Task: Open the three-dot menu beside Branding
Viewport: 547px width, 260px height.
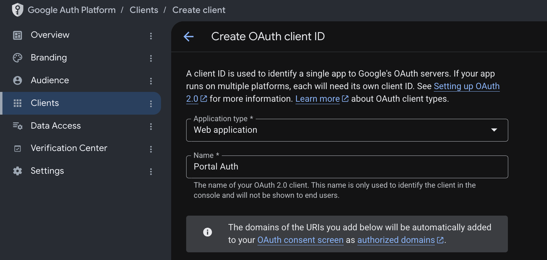Action: (151, 58)
